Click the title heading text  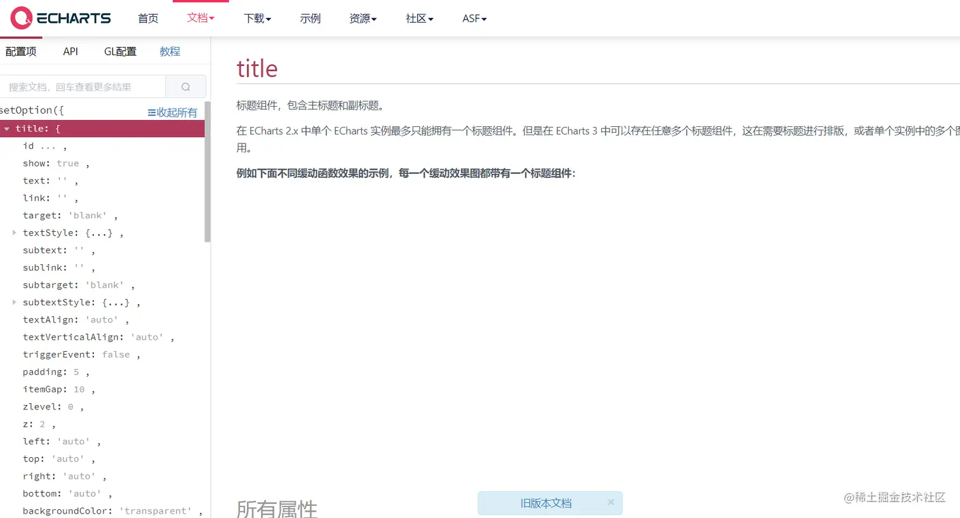[257, 69]
